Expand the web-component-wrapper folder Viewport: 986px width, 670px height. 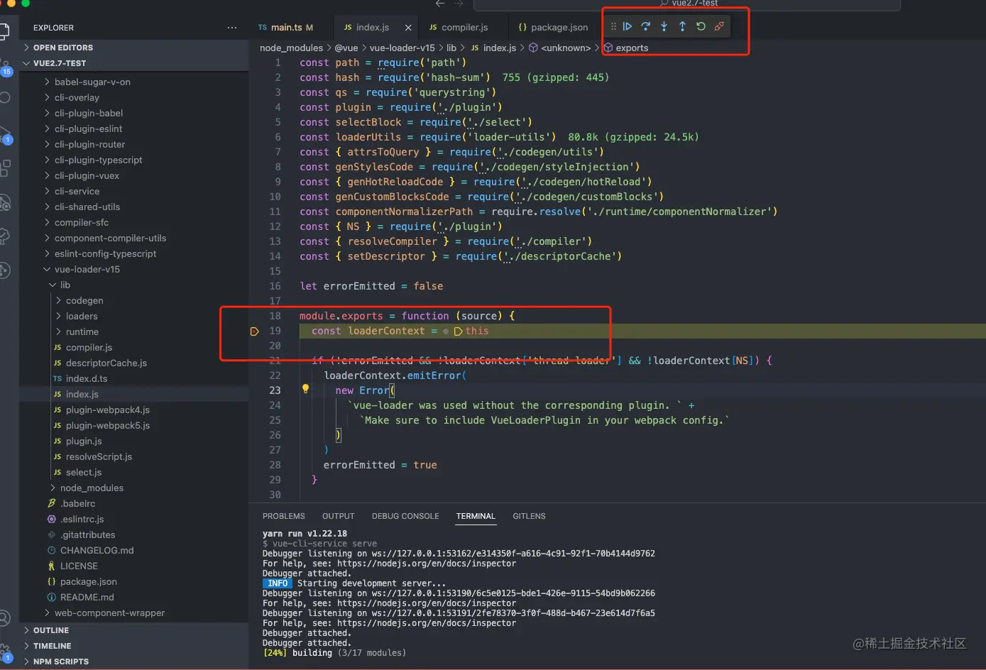tap(133, 613)
